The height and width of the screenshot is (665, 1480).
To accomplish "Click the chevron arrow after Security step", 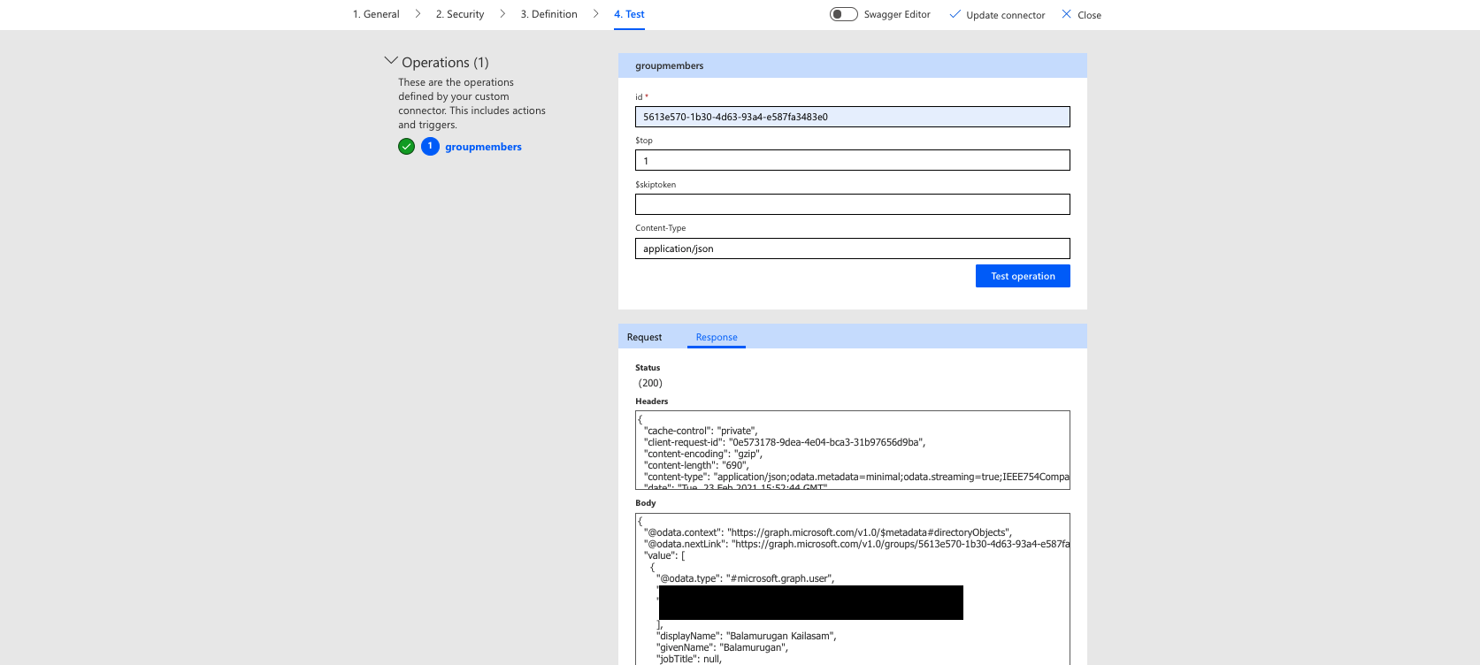I will tap(502, 14).
